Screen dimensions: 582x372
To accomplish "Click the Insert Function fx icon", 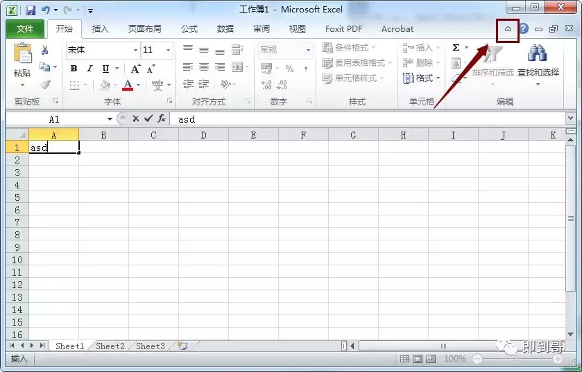I will click(x=162, y=118).
